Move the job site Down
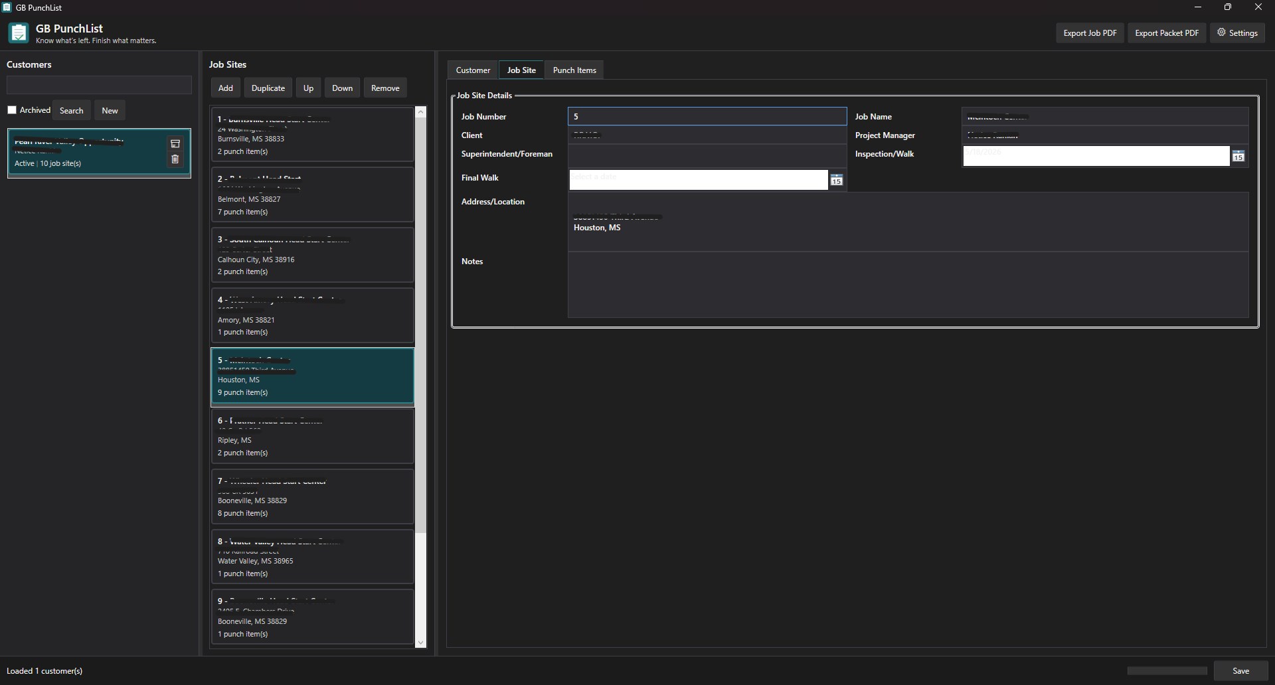1275x685 pixels. click(x=343, y=88)
